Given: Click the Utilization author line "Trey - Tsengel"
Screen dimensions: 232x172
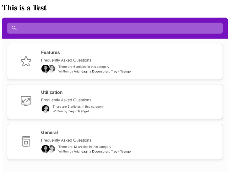Looking at the screenshot, I should tap(78, 111).
